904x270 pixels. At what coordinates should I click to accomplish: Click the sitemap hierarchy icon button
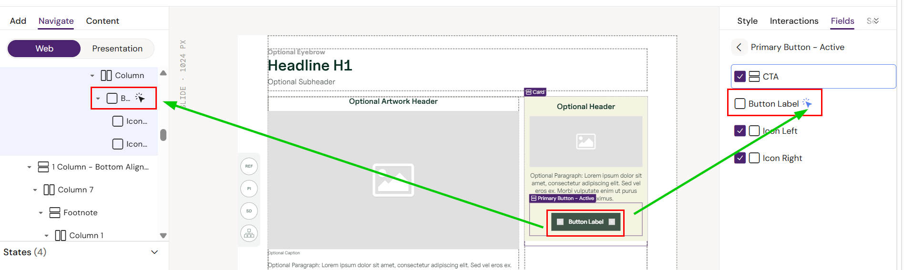tap(249, 233)
